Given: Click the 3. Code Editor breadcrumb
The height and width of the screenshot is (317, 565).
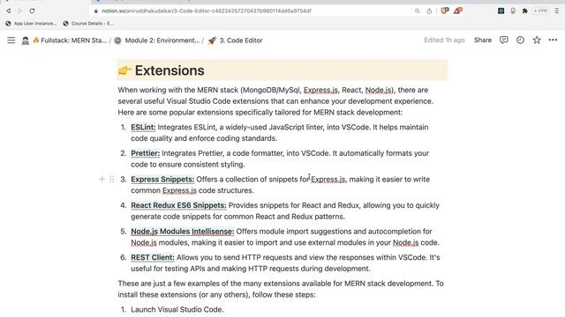Looking at the screenshot, I should click(x=236, y=41).
